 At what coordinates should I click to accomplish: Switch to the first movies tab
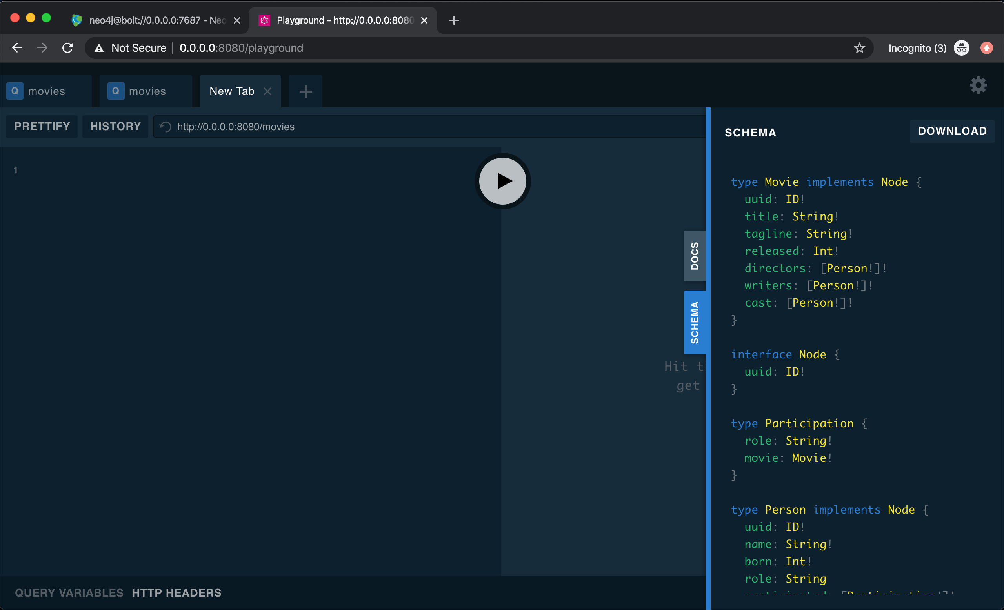click(46, 91)
